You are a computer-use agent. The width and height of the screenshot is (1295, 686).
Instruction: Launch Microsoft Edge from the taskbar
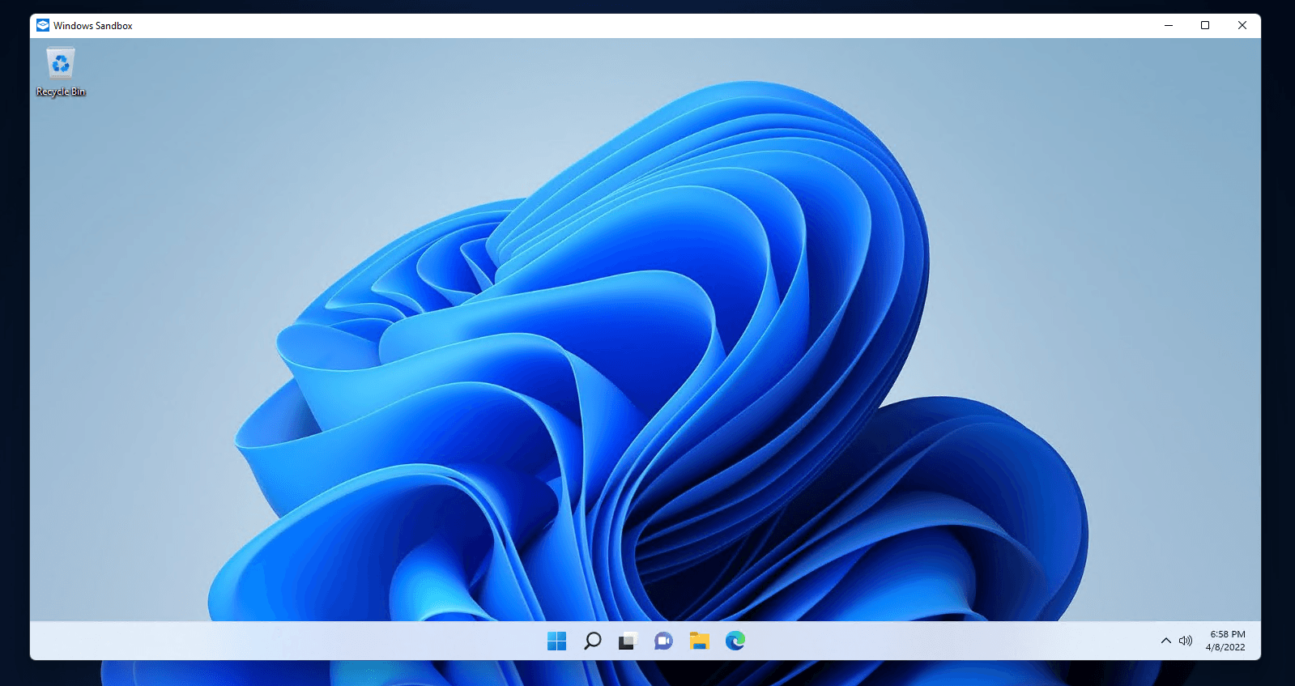point(735,641)
